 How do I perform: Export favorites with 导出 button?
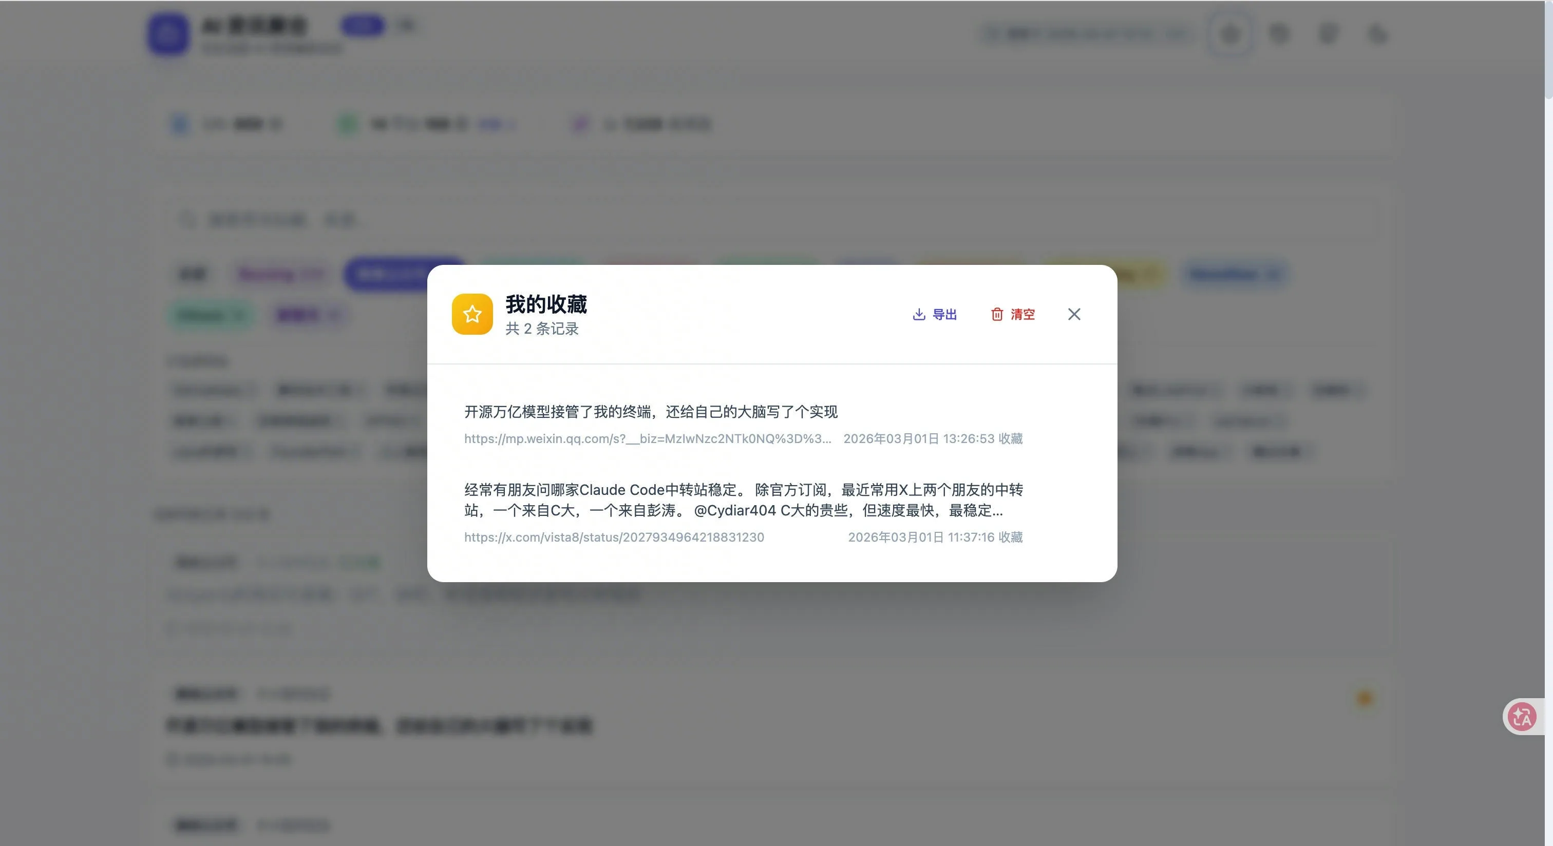[x=935, y=314]
